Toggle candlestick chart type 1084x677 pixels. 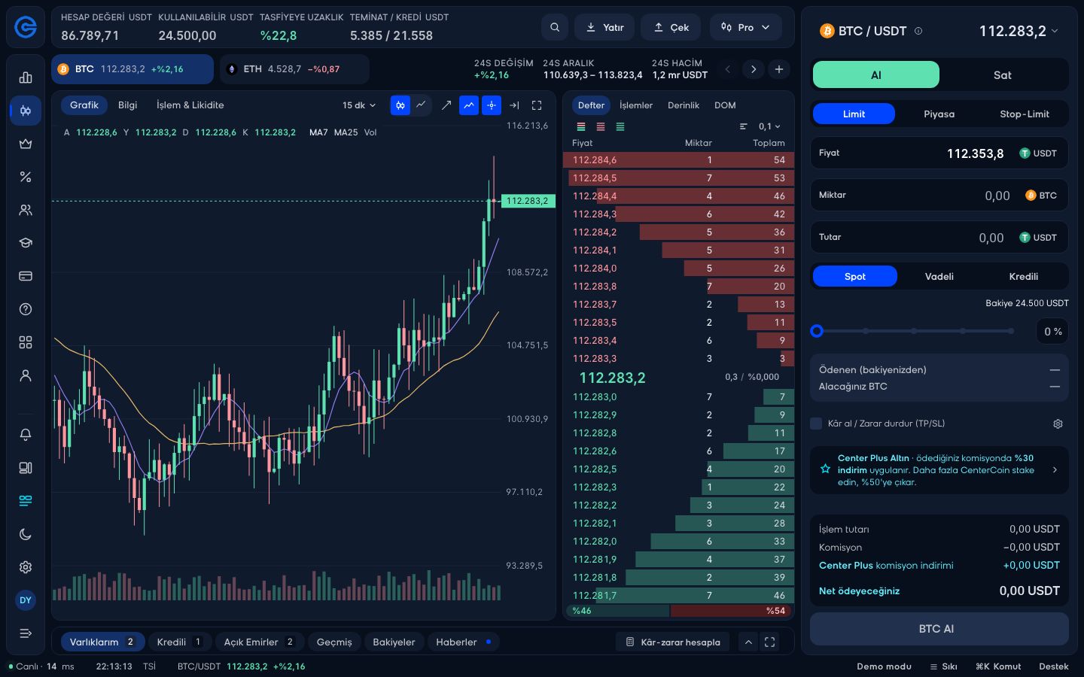400,105
